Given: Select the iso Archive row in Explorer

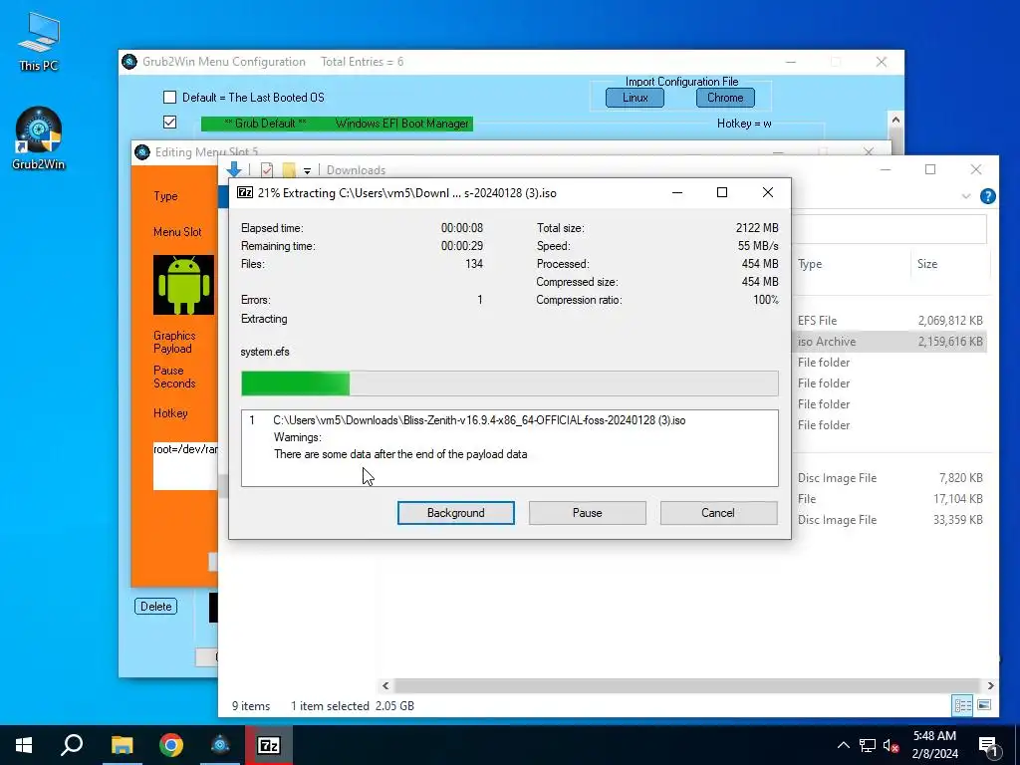Looking at the screenshot, I should coord(890,342).
